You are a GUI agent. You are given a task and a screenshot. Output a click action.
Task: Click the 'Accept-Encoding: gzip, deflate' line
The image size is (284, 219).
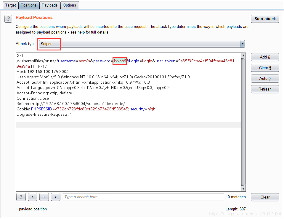(44, 93)
